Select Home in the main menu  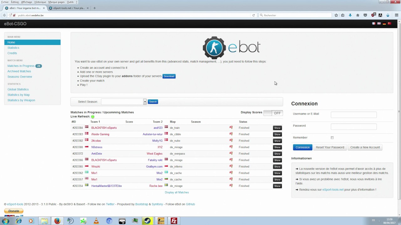click(32, 42)
